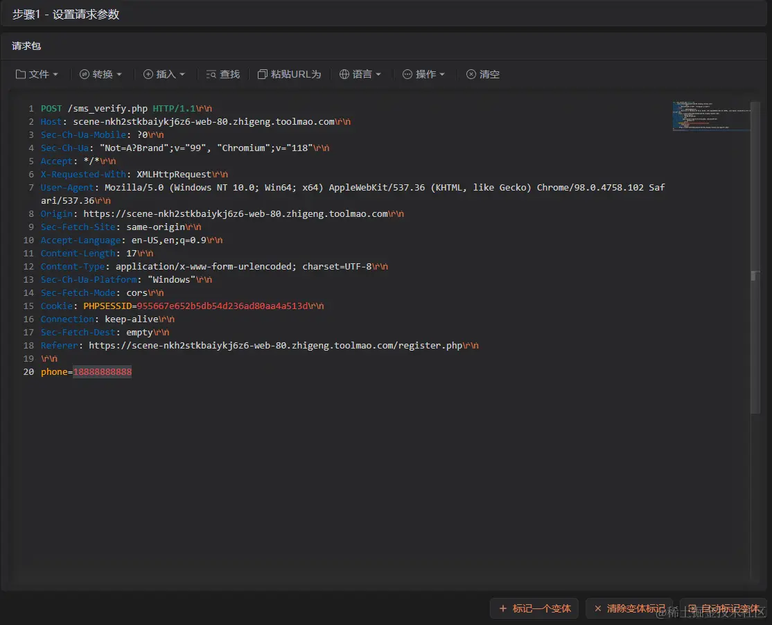
Task: Click the User-Agent header name
Action: (67, 188)
